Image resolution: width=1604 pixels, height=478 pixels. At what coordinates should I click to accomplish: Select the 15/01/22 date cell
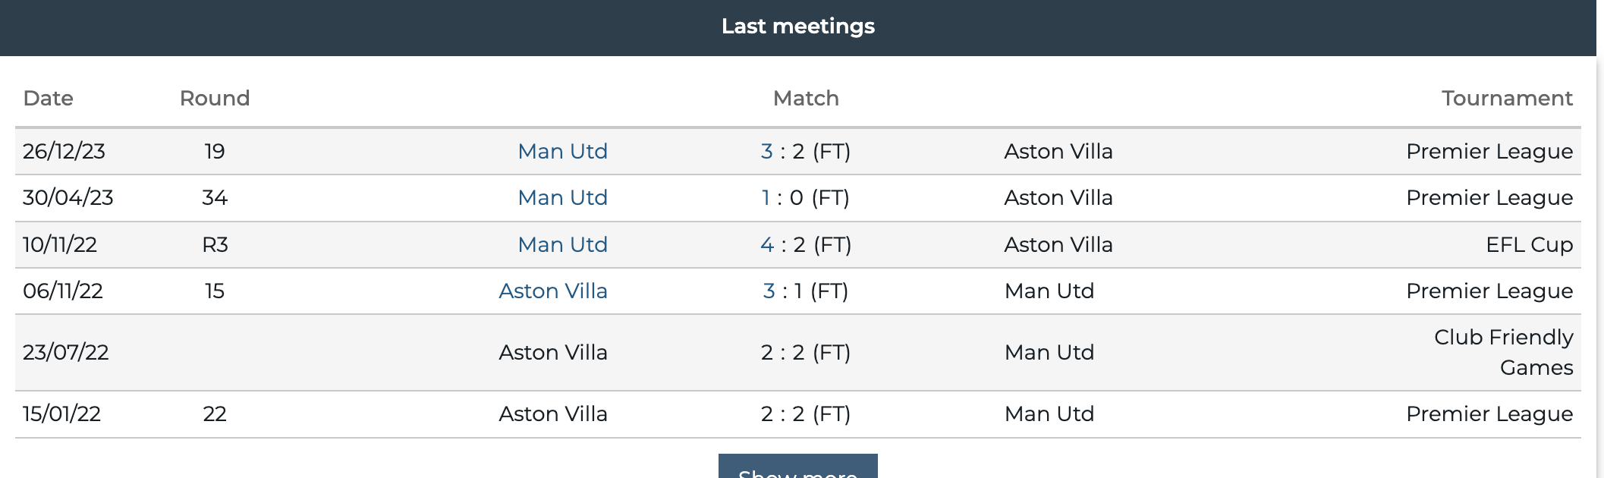click(x=61, y=414)
